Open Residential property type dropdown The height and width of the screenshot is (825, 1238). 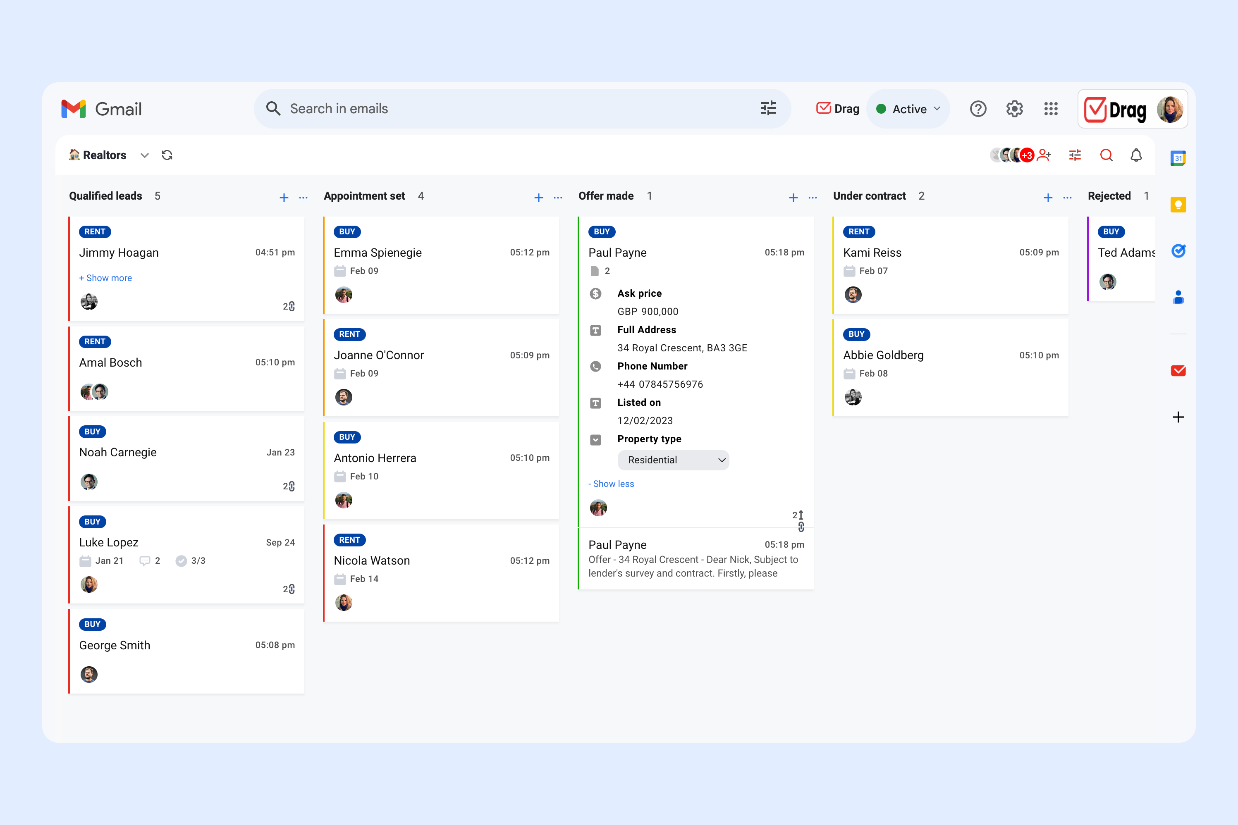click(673, 460)
